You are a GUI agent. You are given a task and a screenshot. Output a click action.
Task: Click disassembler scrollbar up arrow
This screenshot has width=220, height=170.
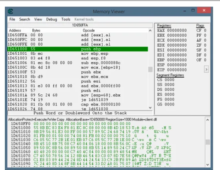[150, 31]
